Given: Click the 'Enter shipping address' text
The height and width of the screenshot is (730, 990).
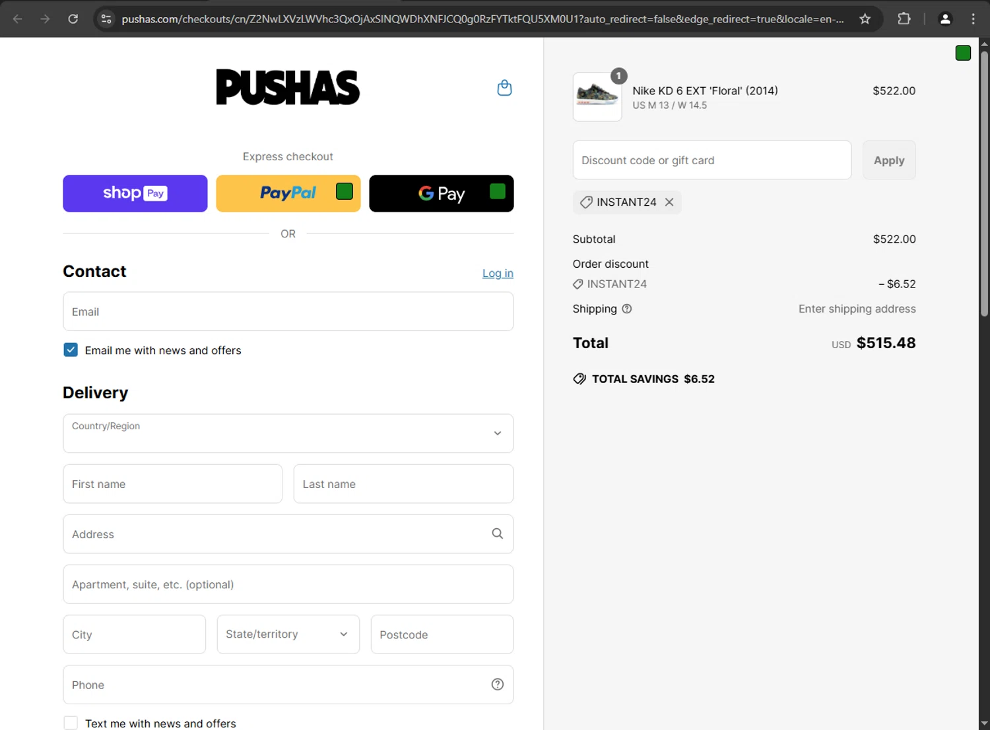Looking at the screenshot, I should pyautogui.click(x=857, y=309).
